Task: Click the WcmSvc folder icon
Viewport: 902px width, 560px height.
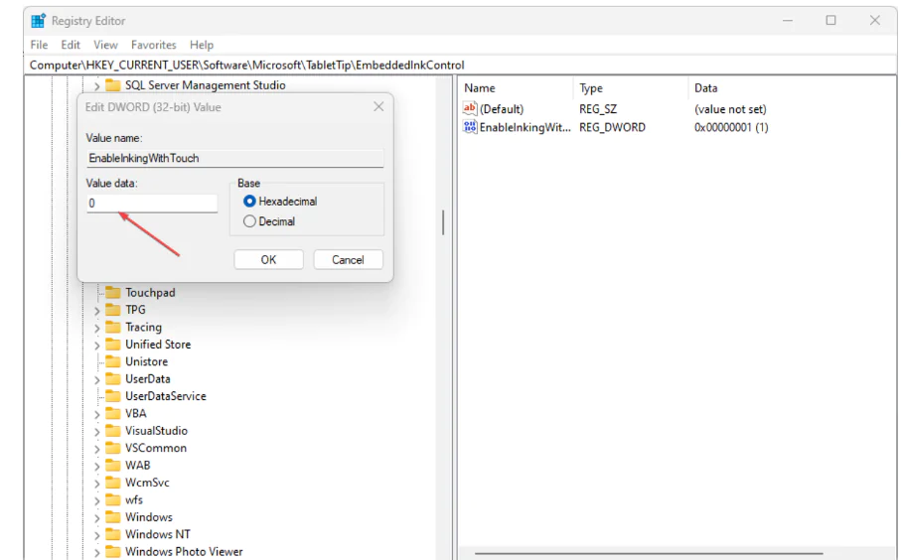Action: 113,482
